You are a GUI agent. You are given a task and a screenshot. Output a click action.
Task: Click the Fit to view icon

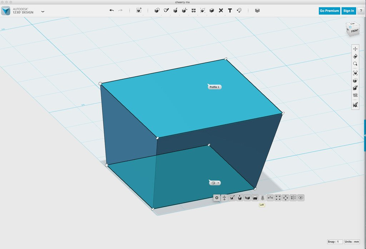(x=355, y=73)
